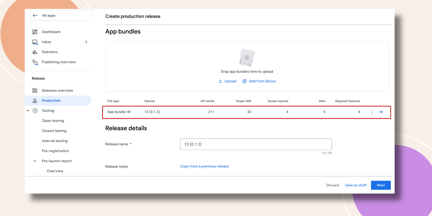Click the Release name input field
432x216 pixels.
point(256,144)
